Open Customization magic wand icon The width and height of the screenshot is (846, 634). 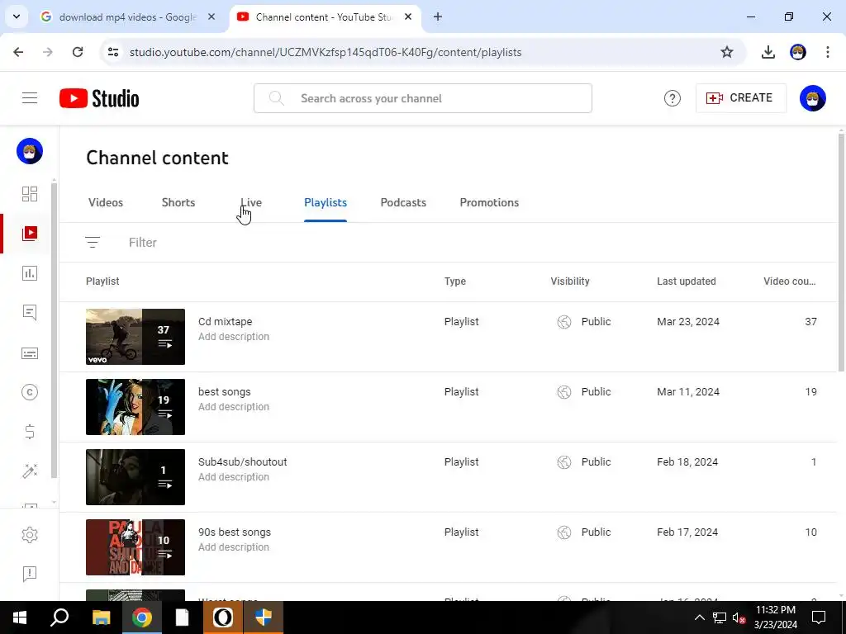(x=30, y=471)
